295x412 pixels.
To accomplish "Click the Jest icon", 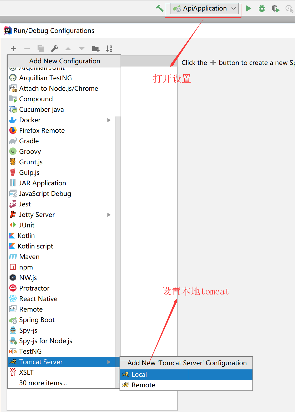I will click(x=13, y=204).
